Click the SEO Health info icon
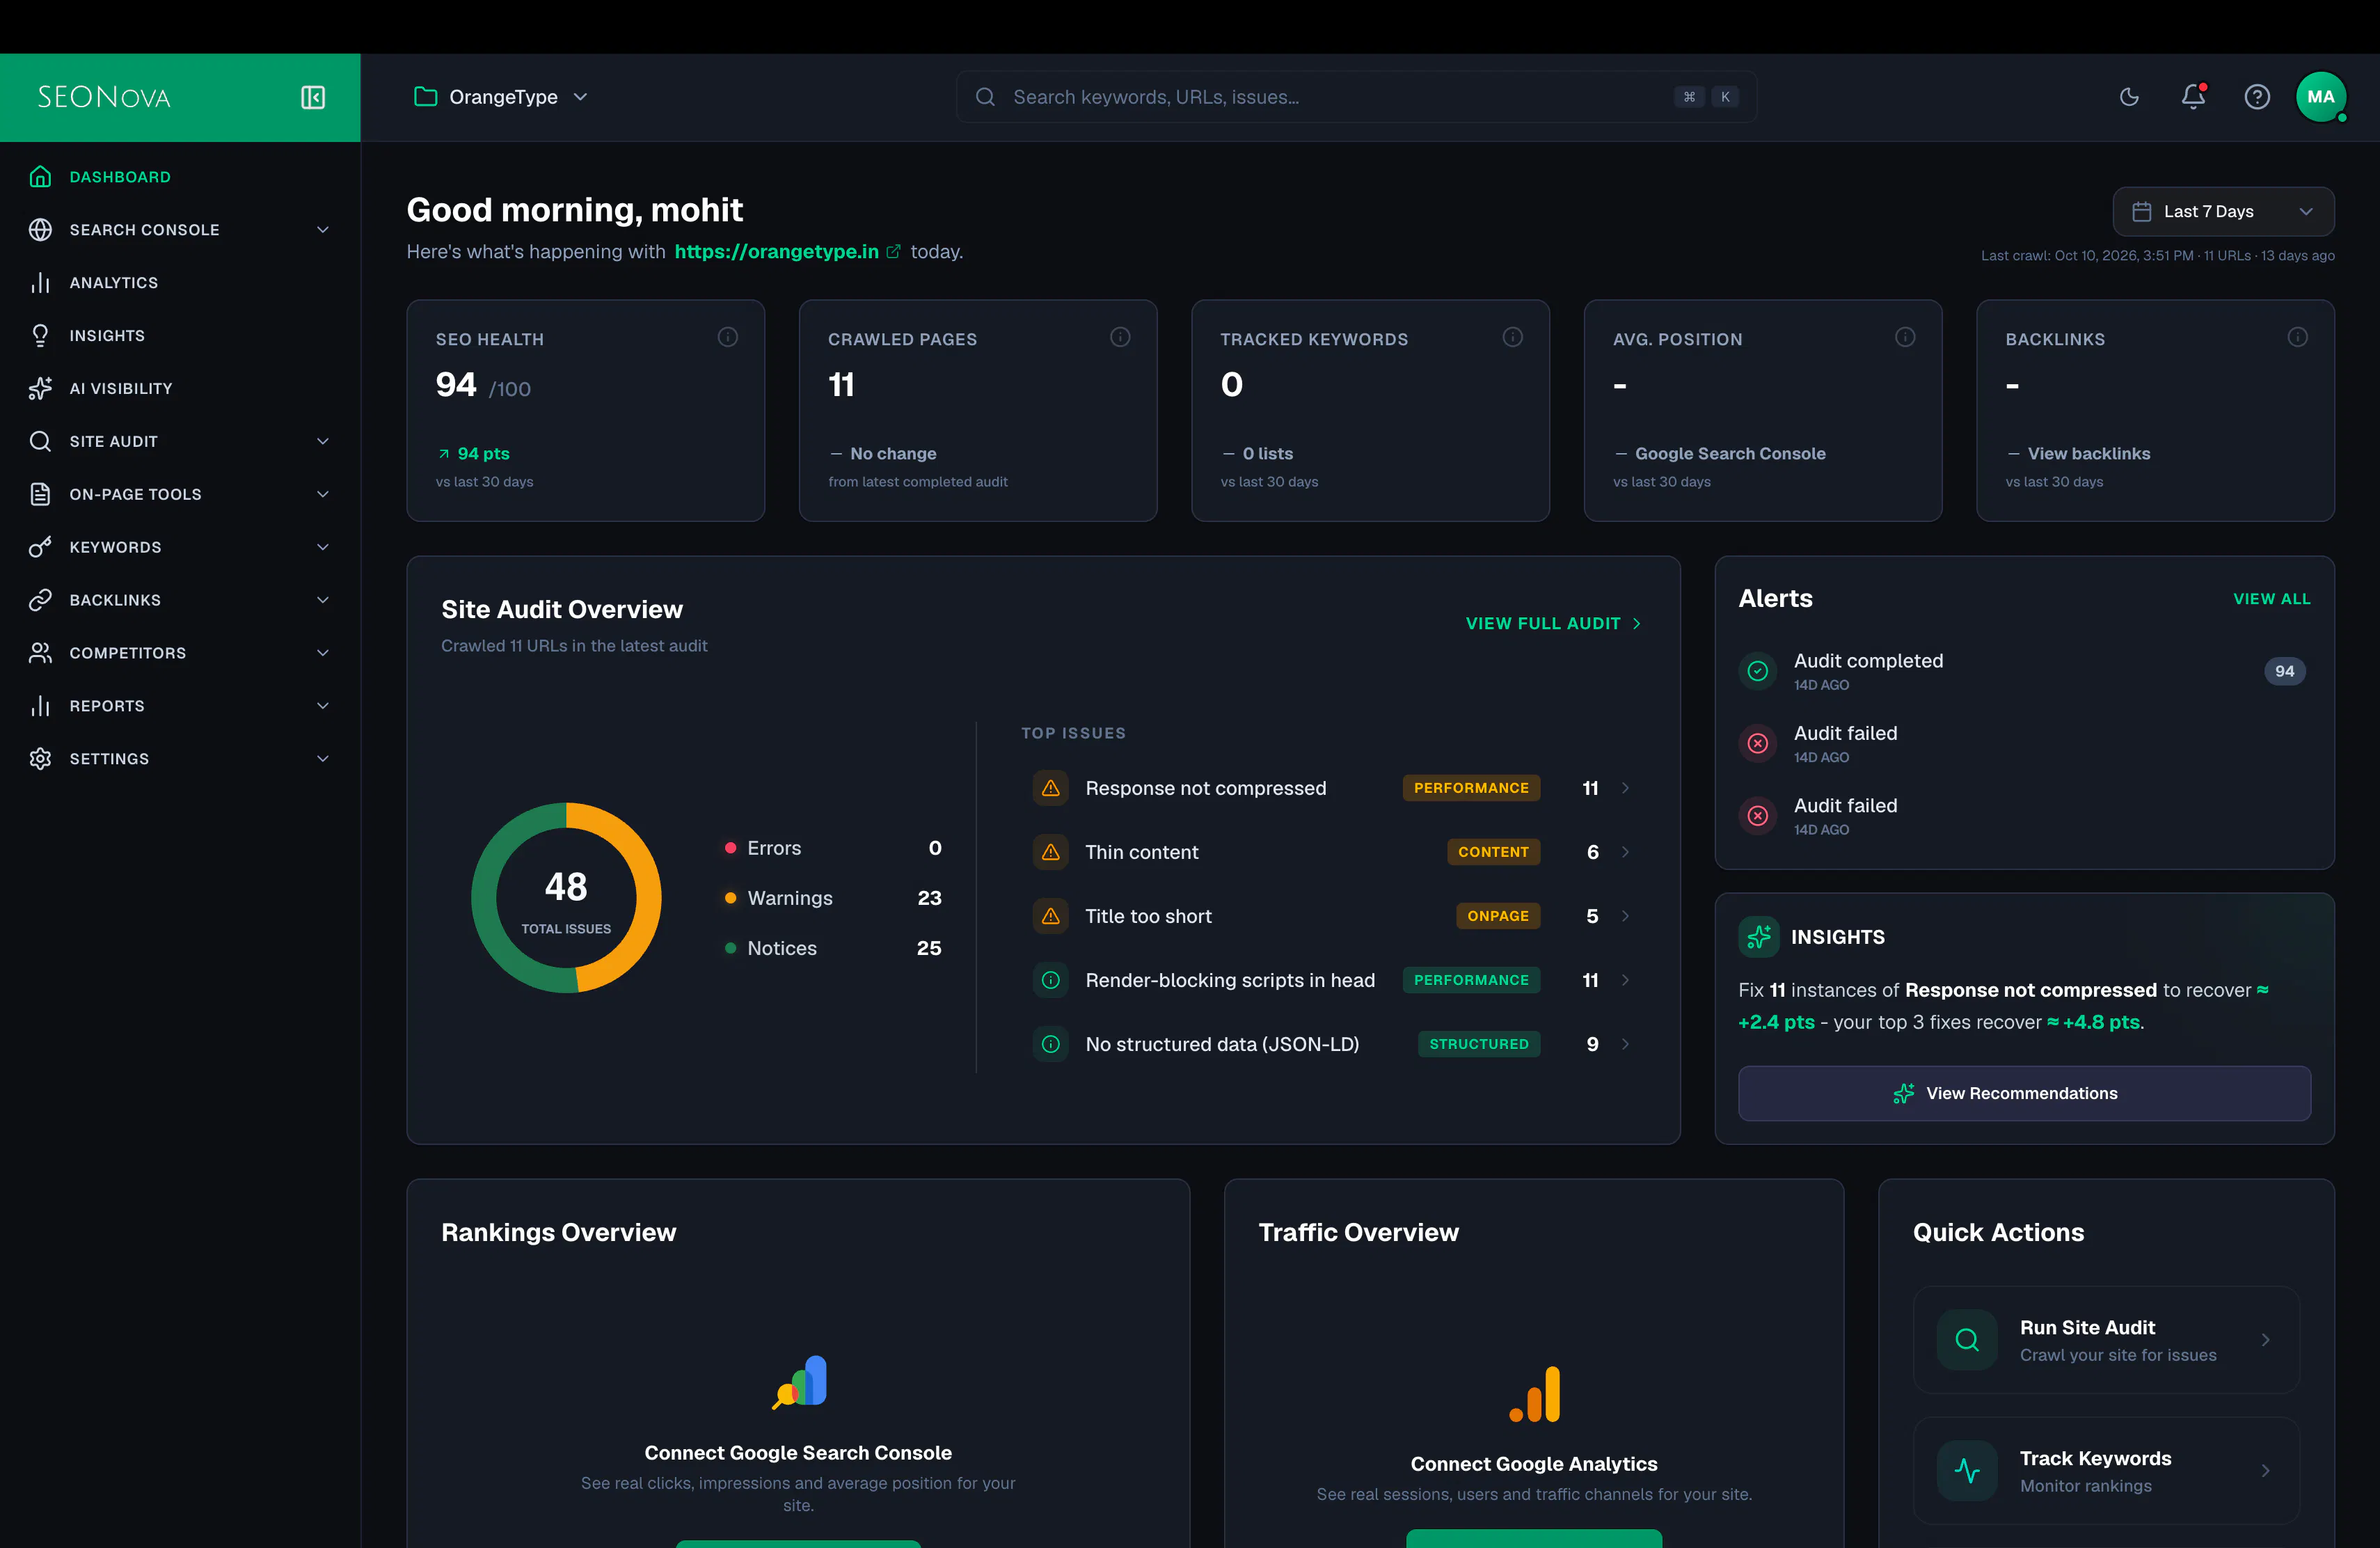Screen dimensions: 2380x1548 pos(728,337)
